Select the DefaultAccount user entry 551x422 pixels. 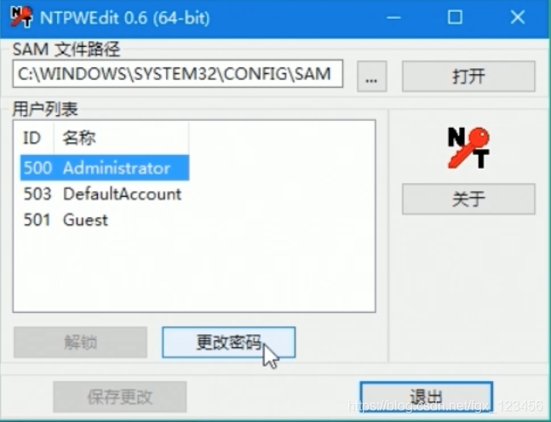click(x=122, y=194)
